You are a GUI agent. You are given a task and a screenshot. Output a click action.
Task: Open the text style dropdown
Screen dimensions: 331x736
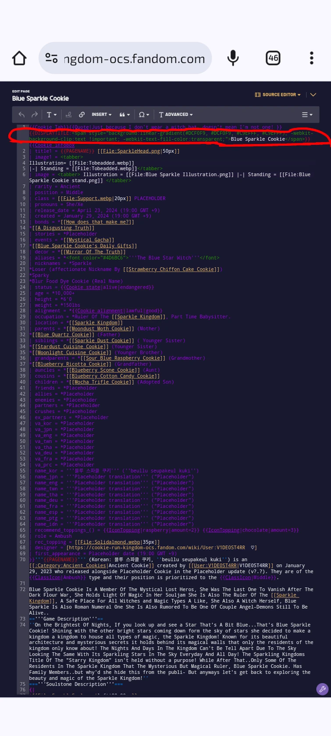pyautogui.click(x=52, y=115)
